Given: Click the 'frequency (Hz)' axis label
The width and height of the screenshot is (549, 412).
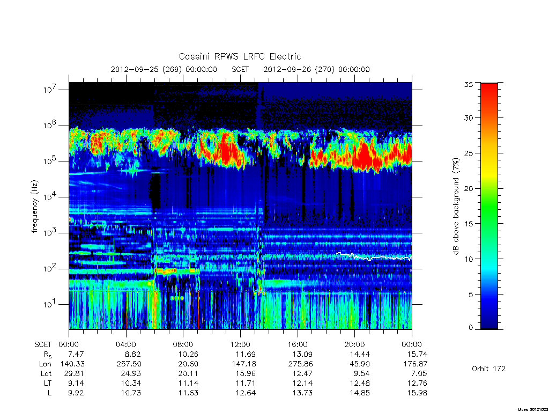Looking at the screenshot, I should pos(34,207).
